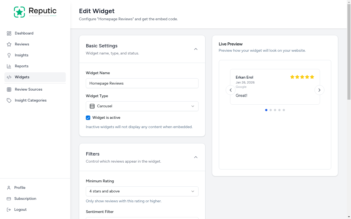Collapse the Filters section
Screen dimensions: 351x219
(196, 157)
